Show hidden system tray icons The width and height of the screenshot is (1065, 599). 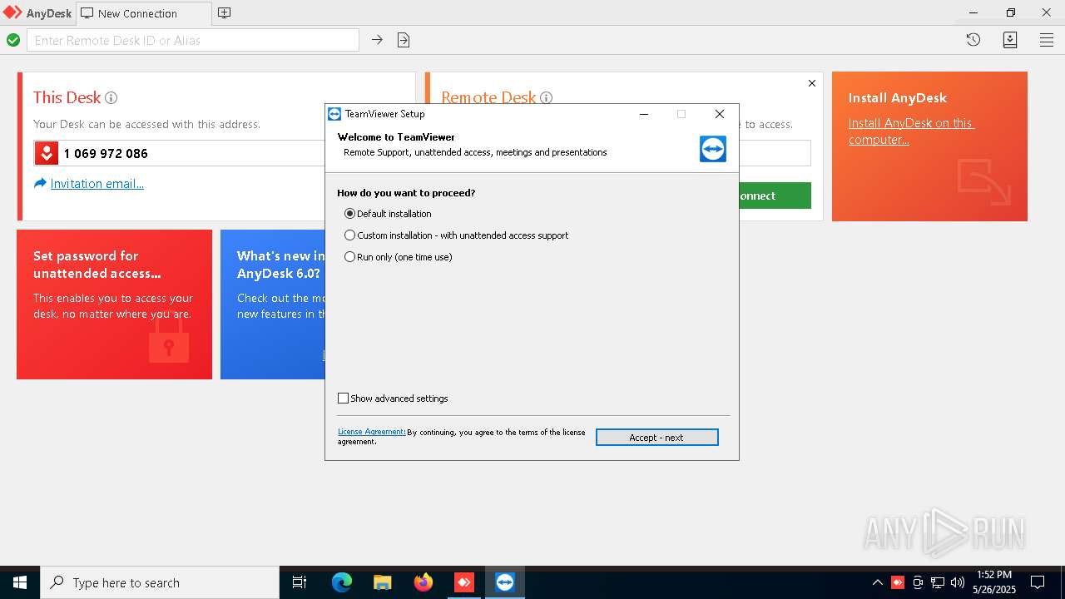877,582
